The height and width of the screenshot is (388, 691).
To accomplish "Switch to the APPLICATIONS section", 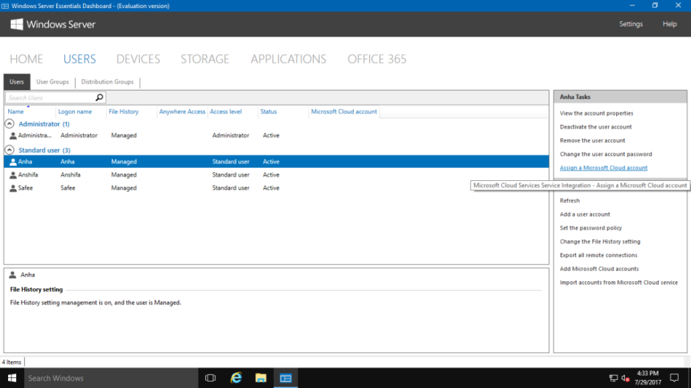I will click(x=289, y=59).
